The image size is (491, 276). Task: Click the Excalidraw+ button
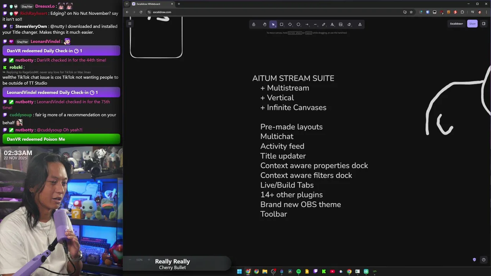pos(456,24)
